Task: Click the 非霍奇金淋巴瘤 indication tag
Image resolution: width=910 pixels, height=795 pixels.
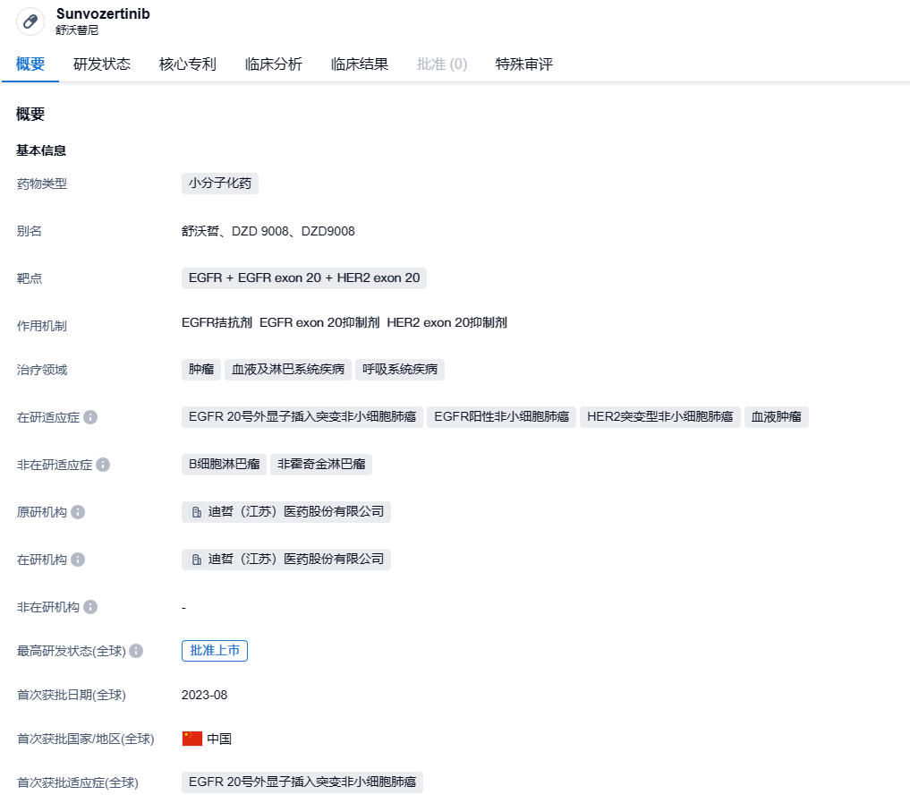Action: [x=321, y=465]
